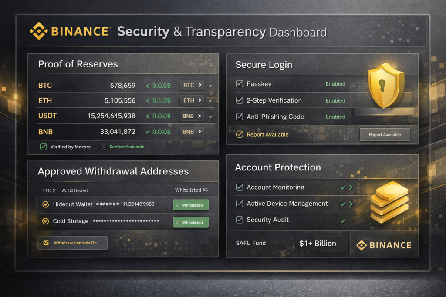Click the yellow check icon beside Report Available
The width and height of the screenshot is (446, 297).
239,134
